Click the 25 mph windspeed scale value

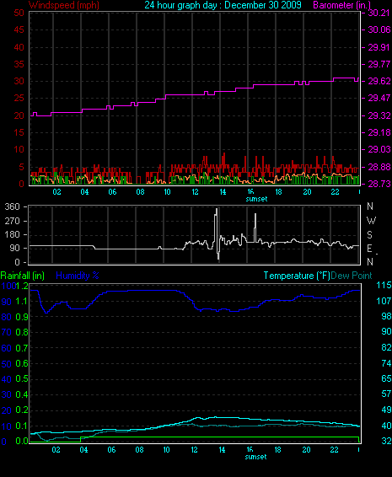[x=19, y=98]
